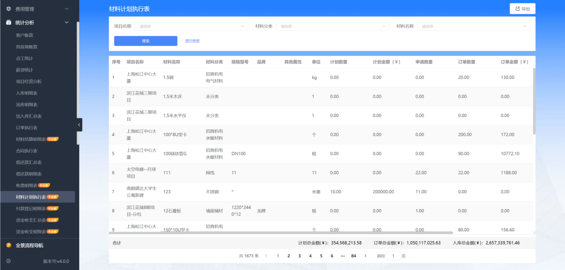565x270 pixels.
Task: Open the 项目名称 selection dropdown
Action: (191, 26)
